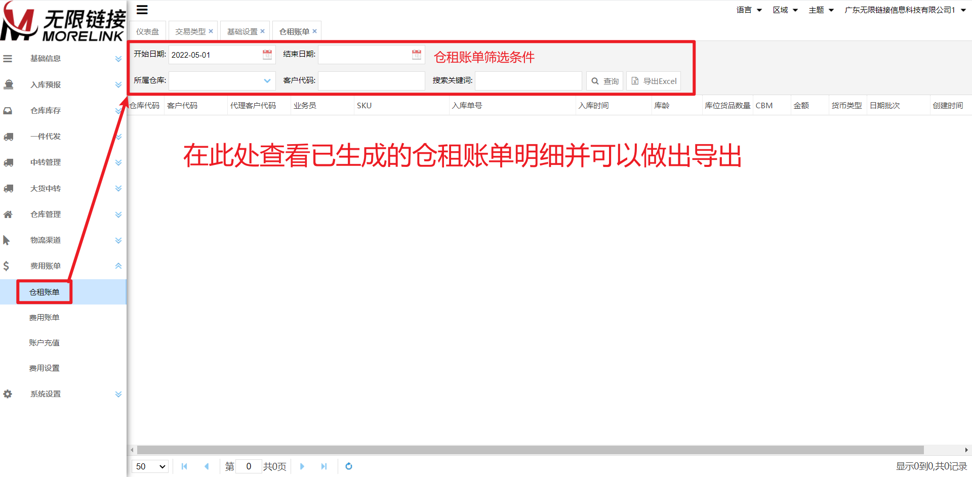Image resolution: width=972 pixels, height=477 pixels.
Task: Open 仓租账单 in the sidebar
Action: click(44, 292)
